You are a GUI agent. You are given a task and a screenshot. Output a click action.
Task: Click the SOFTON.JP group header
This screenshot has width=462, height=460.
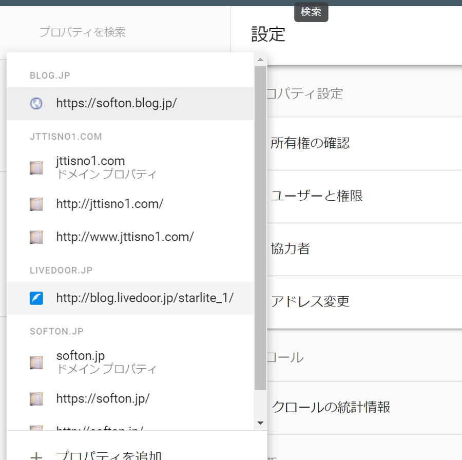pyautogui.click(x=56, y=331)
